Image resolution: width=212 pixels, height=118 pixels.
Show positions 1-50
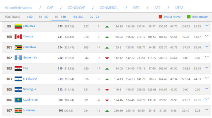click(29, 17)
